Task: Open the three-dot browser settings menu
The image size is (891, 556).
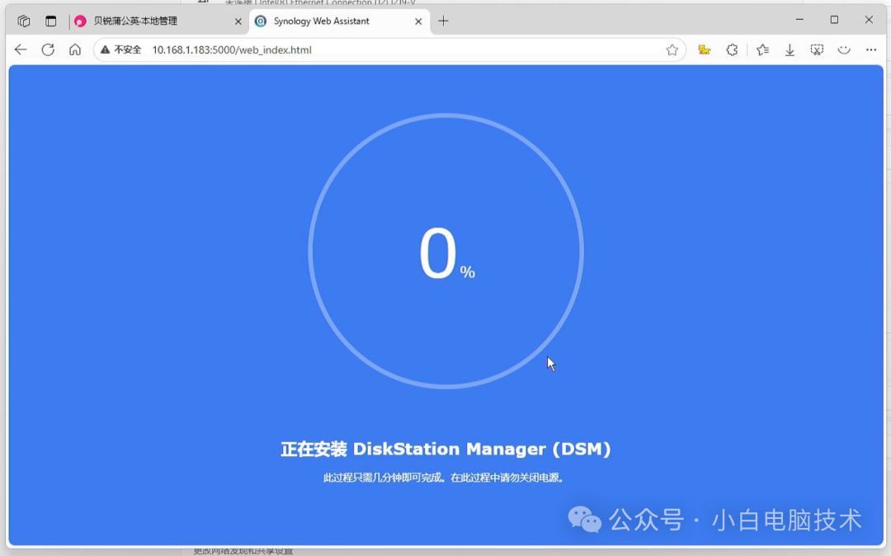Action: coord(870,49)
